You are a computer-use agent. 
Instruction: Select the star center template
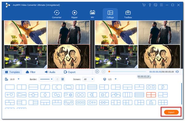pyautogui.click(x=33, y=95)
